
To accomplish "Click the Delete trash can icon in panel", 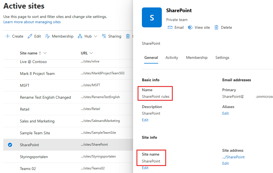I will pyautogui.click(x=216, y=27).
